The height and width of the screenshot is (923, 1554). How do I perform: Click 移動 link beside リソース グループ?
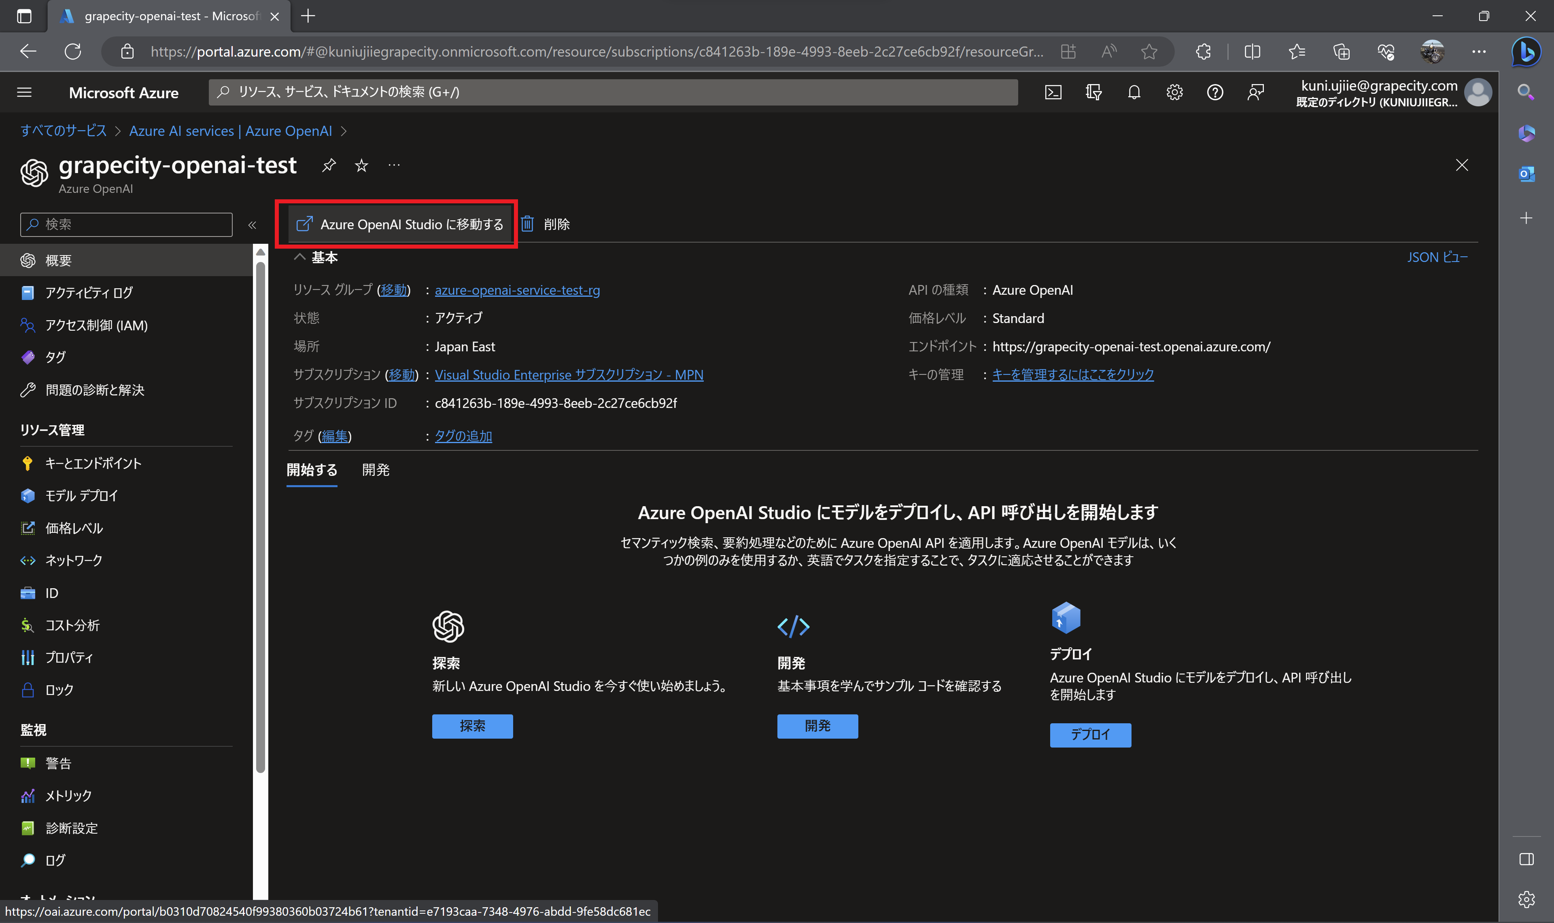(393, 290)
